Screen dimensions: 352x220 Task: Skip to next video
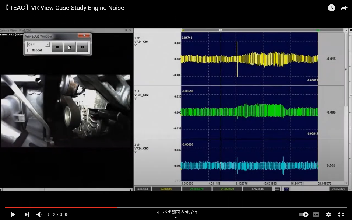point(27,214)
